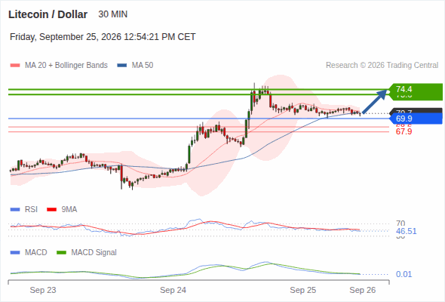Click the 46.51 RSI value label
Image resolution: width=445 pixels, height=302 pixels.
pyautogui.click(x=406, y=231)
